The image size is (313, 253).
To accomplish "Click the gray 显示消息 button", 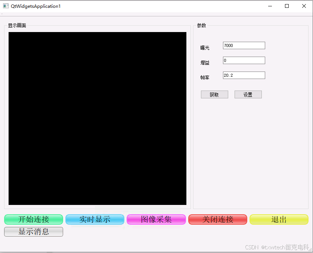I will [x=34, y=232].
